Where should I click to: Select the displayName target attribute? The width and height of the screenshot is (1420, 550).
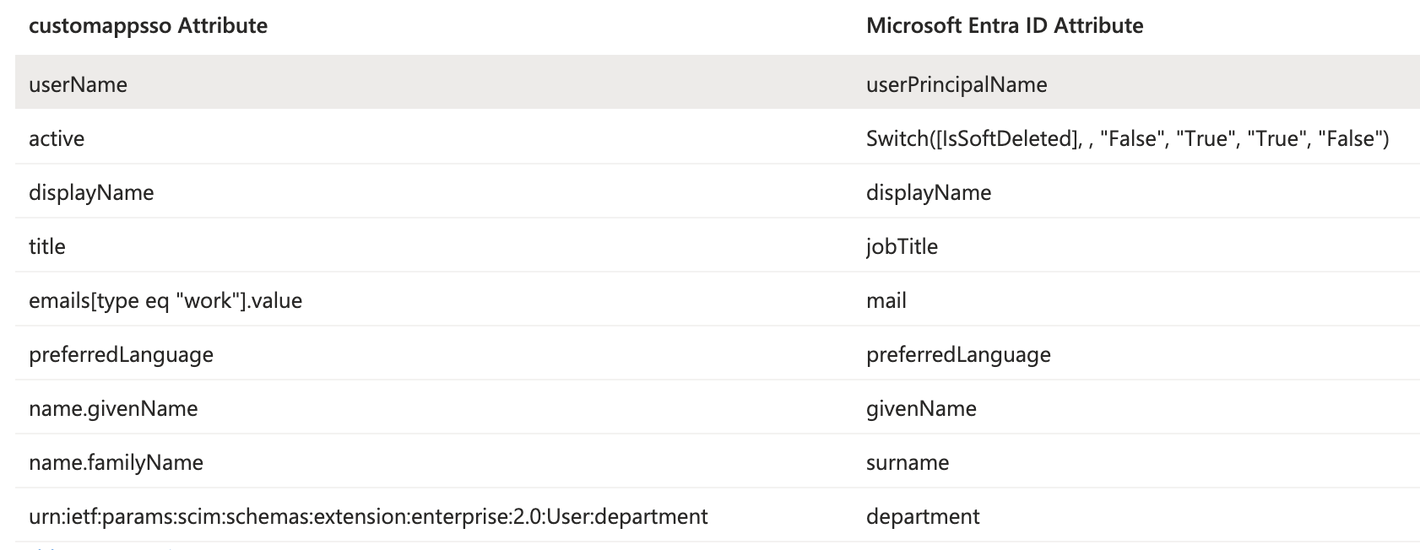(x=91, y=192)
